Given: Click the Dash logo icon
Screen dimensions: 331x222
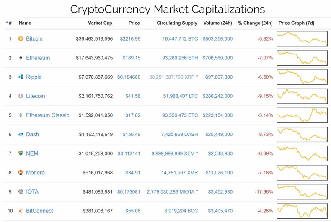Looking at the screenshot, I should [21, 135].
